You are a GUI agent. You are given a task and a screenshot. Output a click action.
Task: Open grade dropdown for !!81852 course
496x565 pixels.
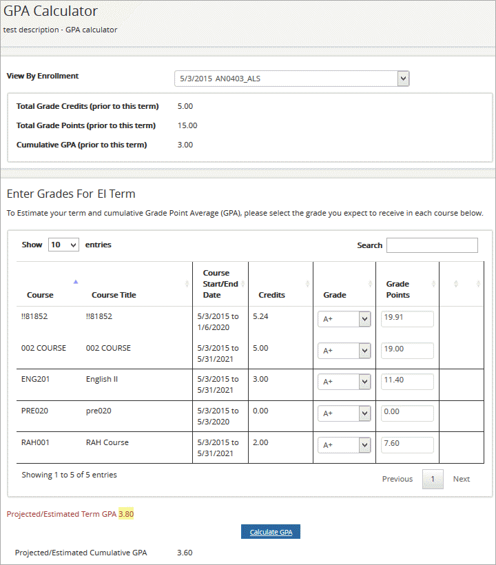[x=344, y=319]
